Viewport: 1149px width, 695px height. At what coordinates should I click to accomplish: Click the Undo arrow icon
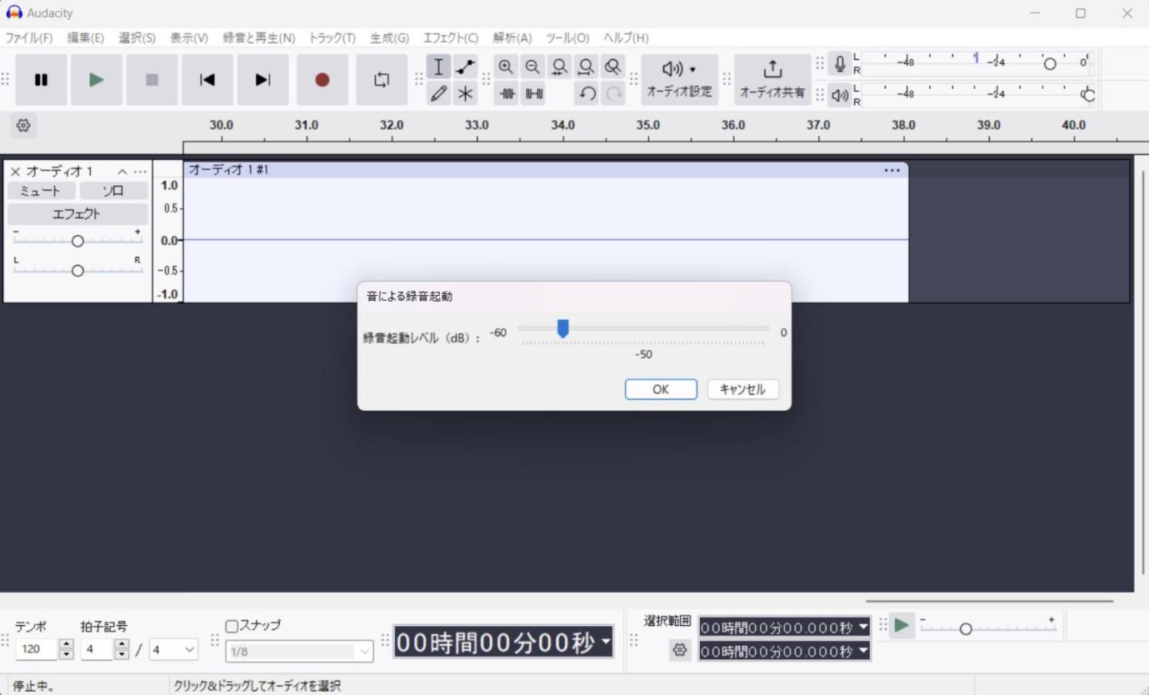pos(587,93)
